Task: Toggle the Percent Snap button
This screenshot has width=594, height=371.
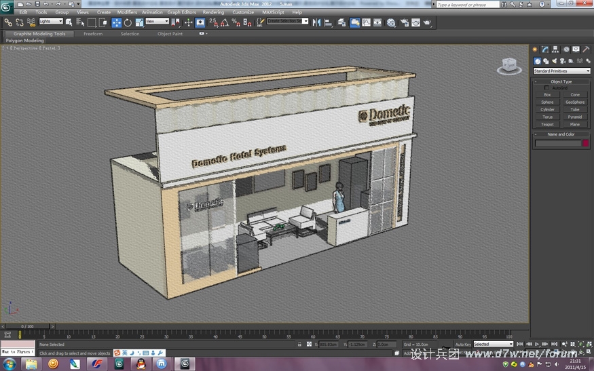Action: (x=236, y=22)
